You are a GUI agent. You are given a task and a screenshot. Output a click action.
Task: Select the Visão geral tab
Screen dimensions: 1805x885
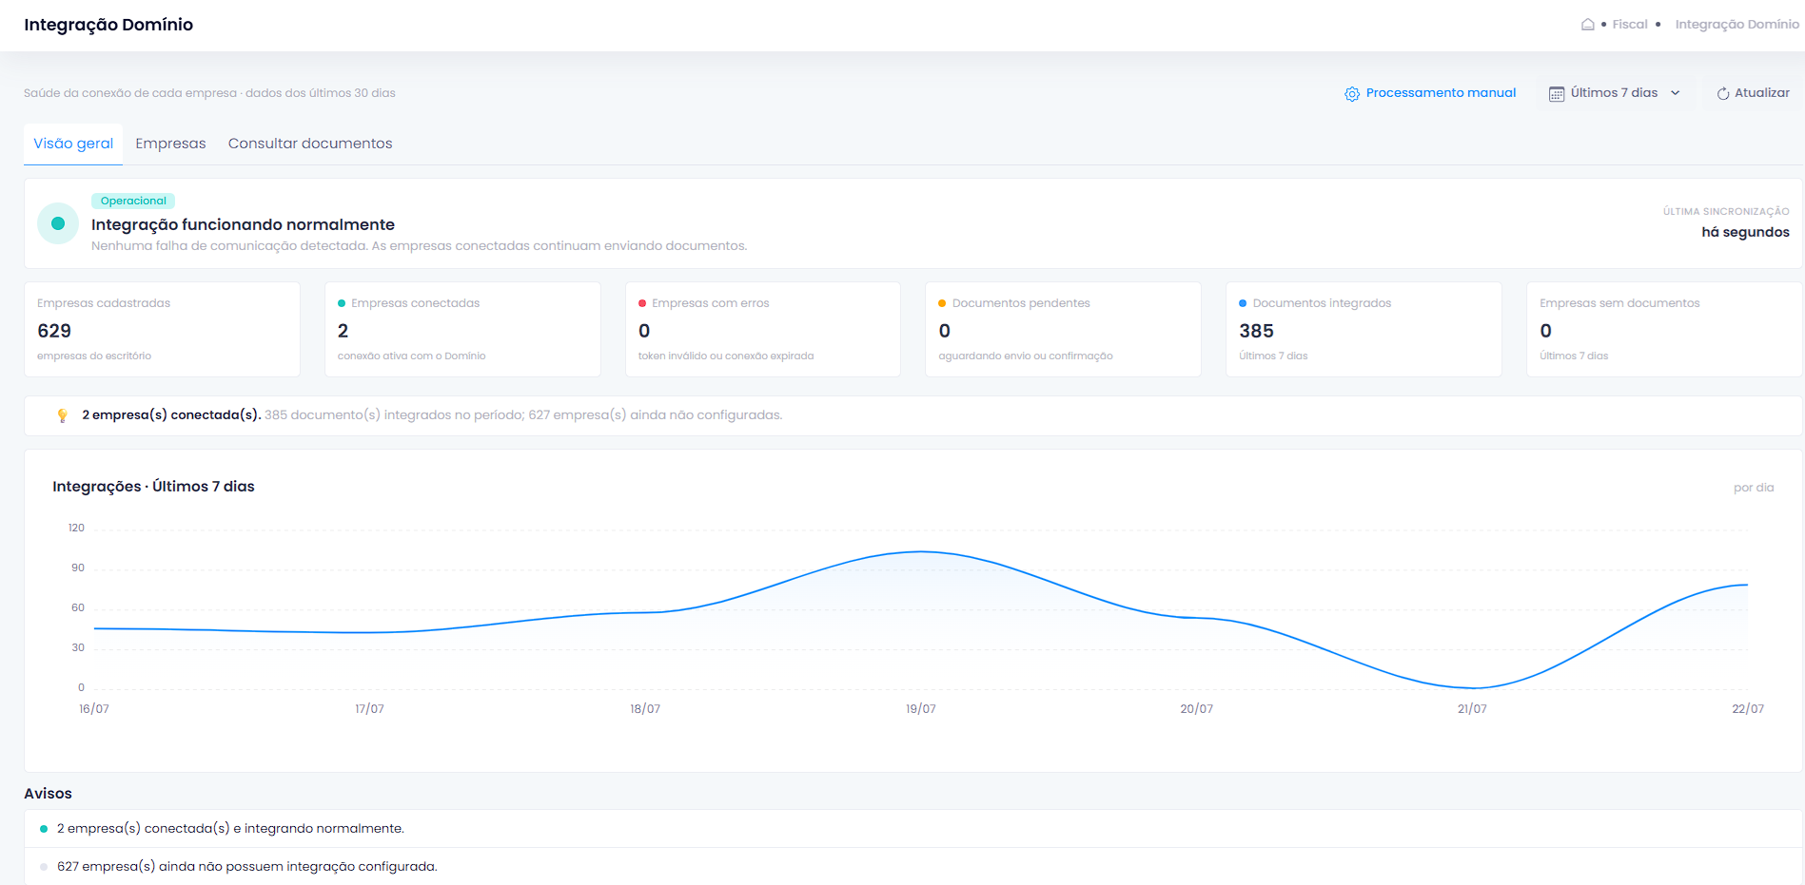[73, 144]
